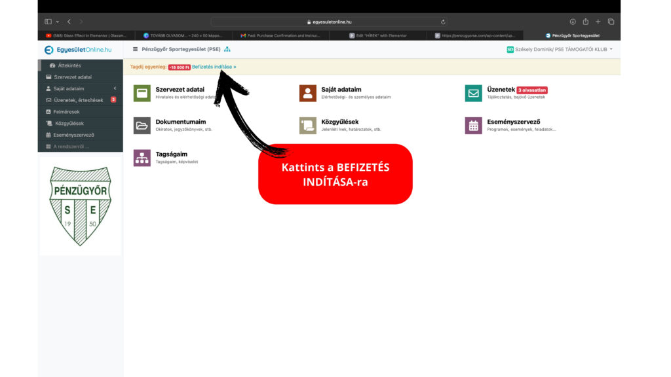Toggle the hamburger menu icon
671x377 pixels.
point(135,49)
